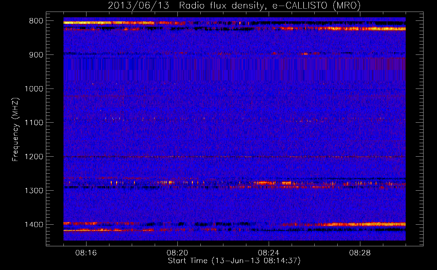Click the 08:24 time tick label

click(269, 253)
